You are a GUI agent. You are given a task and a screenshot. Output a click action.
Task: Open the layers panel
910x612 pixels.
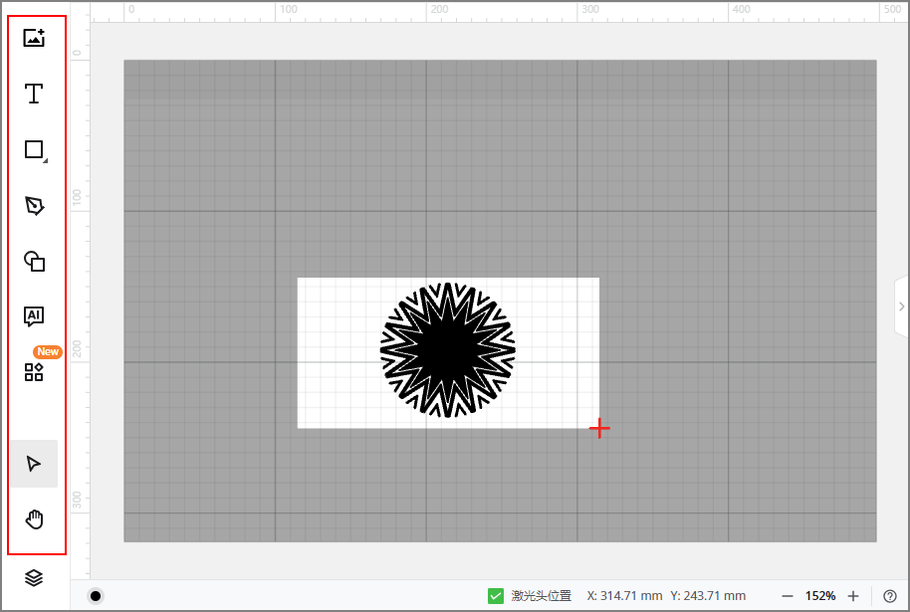click(x=34, y=578)
